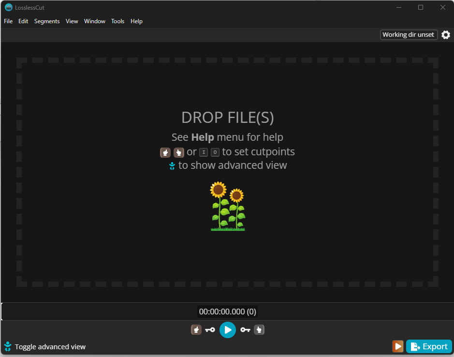
Task: Open settings via the gear icon
Action: point(446,35)
